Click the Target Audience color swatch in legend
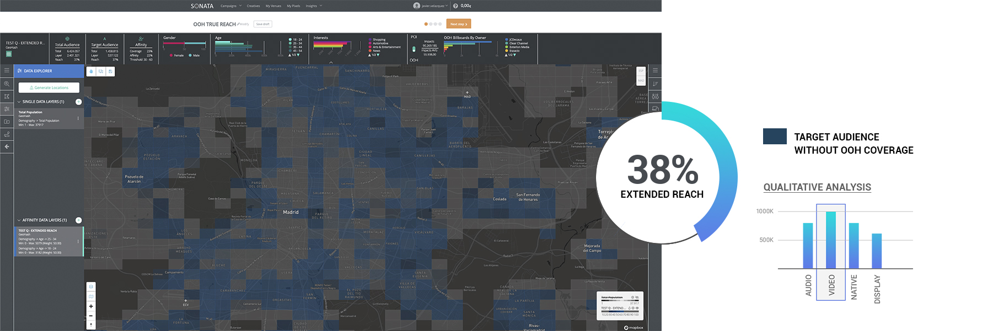Viewport: 993px width, 331px height. coord(775,137)
